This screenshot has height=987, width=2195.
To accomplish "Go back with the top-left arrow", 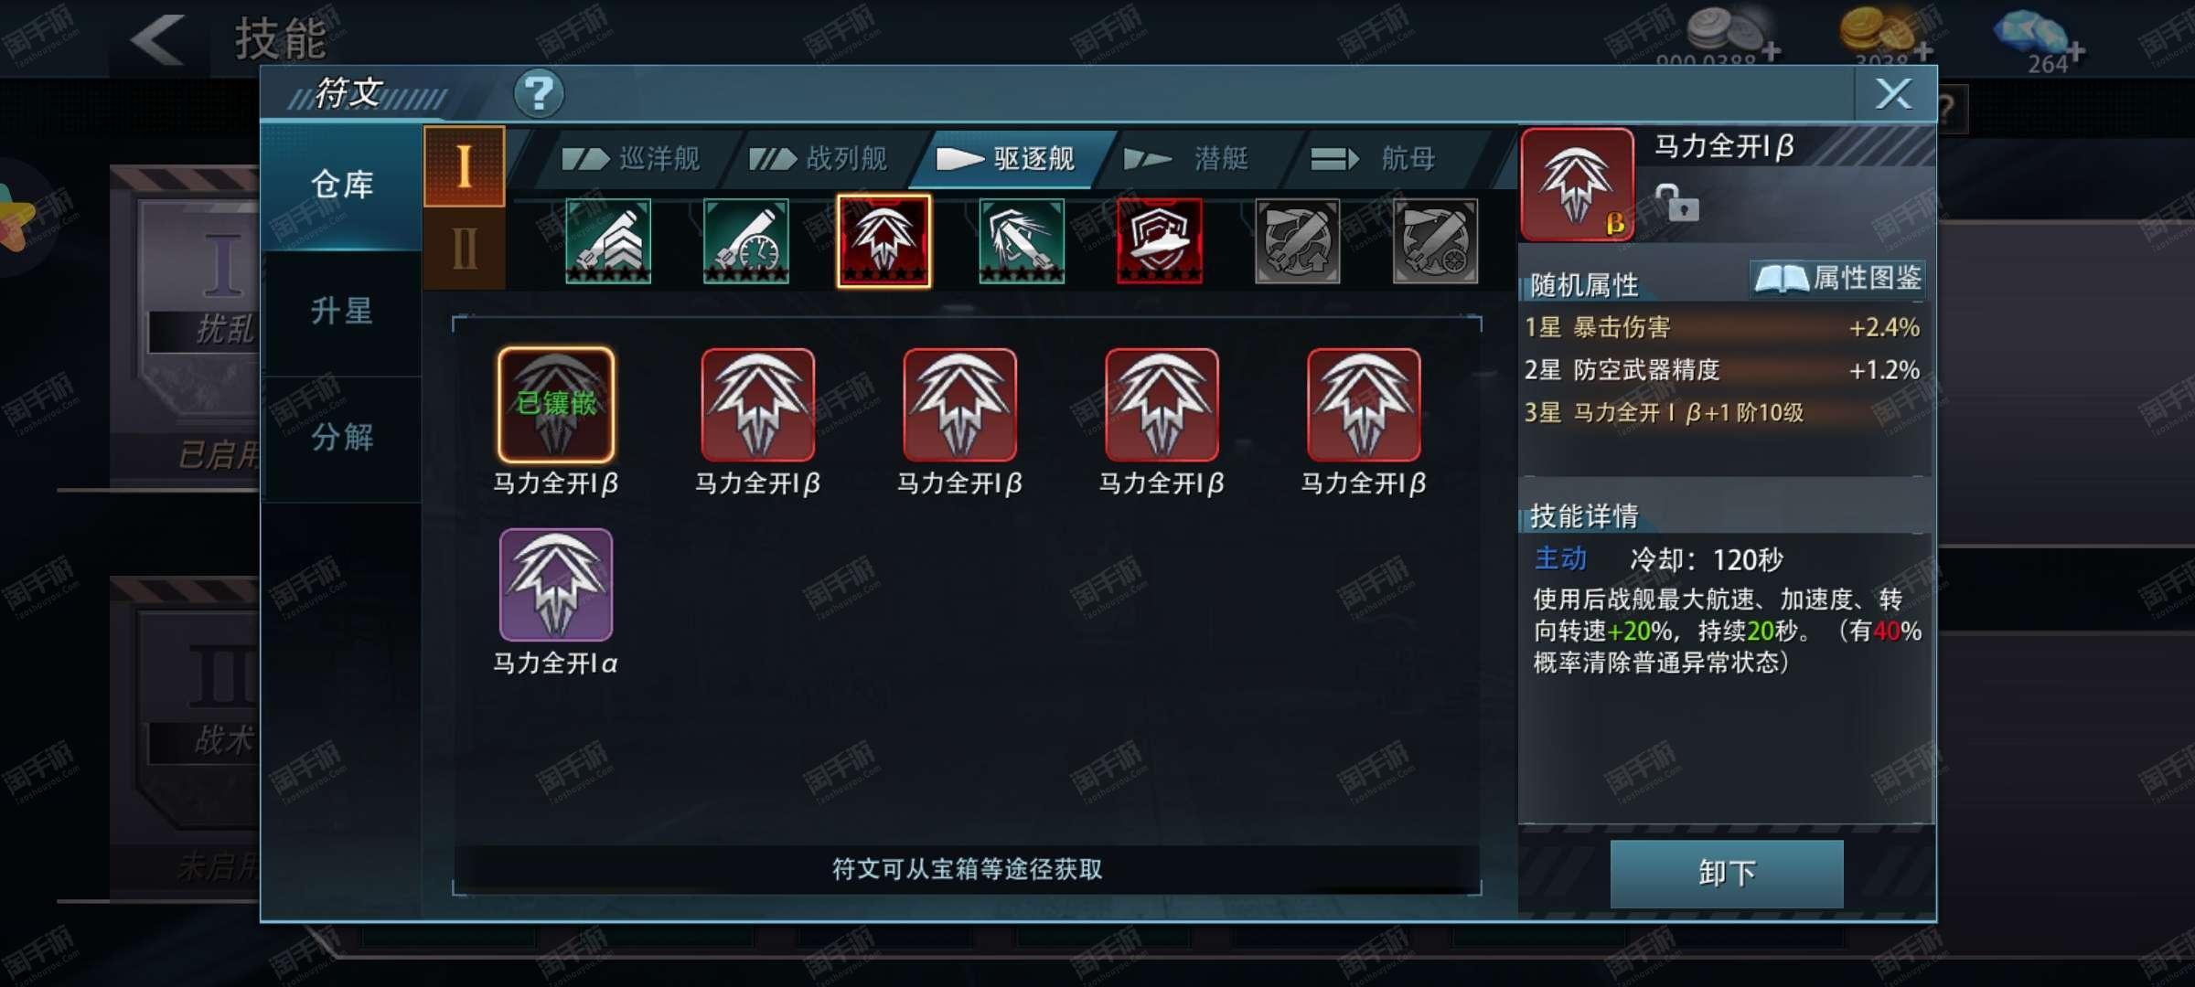I will pos(158,39).
